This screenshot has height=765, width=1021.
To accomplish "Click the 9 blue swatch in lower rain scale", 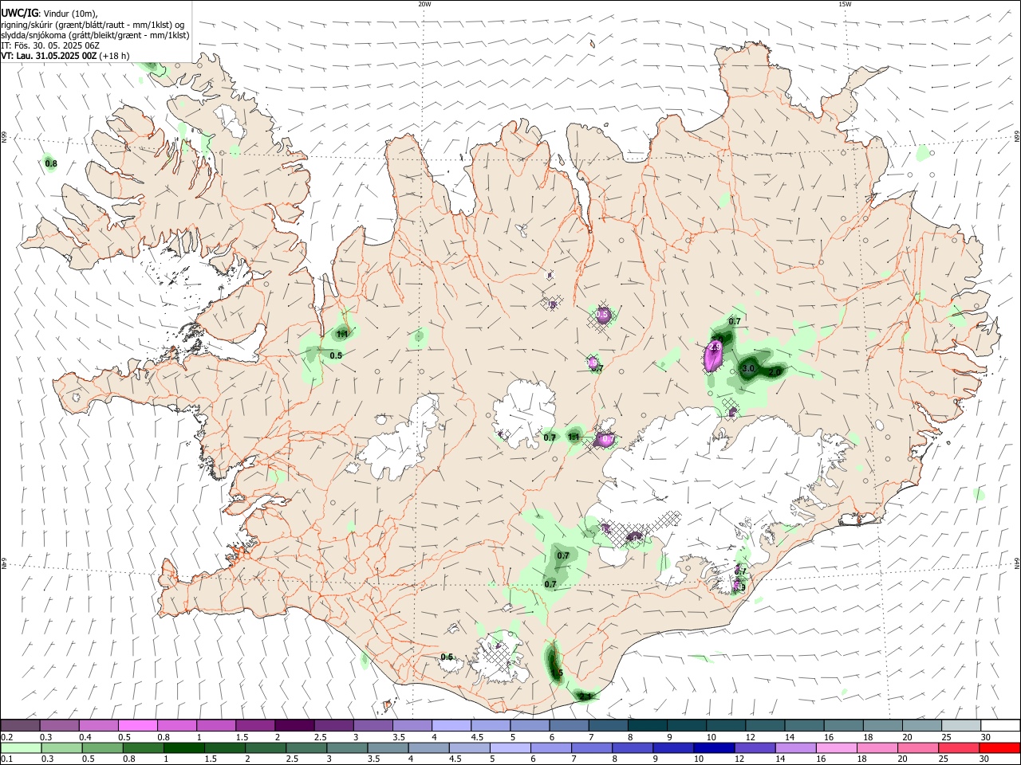I will (672, 747).
